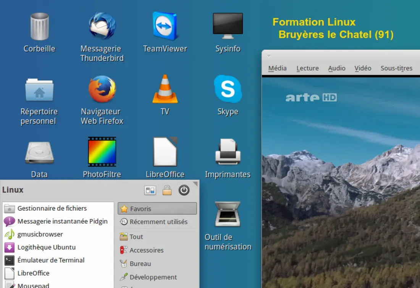Viewport: 420px width, 288px height.
Task: Launch Outil de numérisation scanner
Action: point(228,215)
